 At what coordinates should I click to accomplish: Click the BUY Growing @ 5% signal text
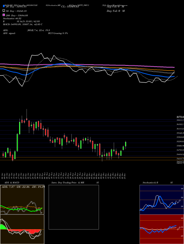tap(58, 33)
